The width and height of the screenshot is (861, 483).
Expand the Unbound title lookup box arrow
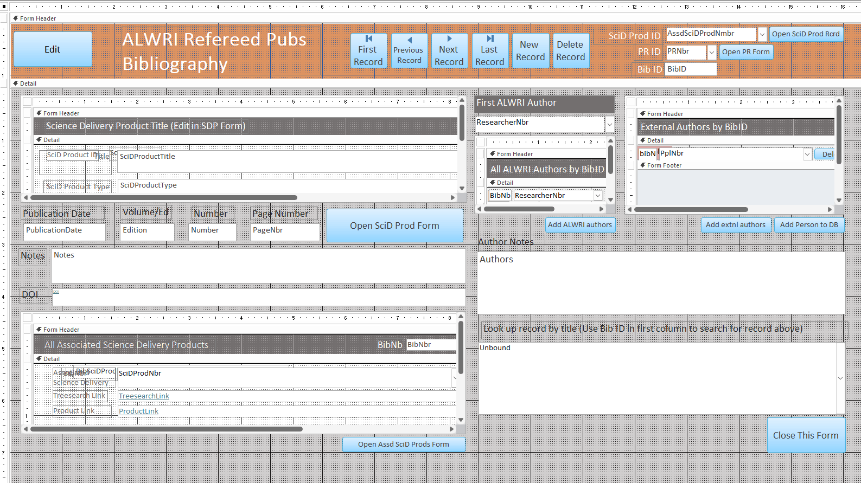click(840, 378)
